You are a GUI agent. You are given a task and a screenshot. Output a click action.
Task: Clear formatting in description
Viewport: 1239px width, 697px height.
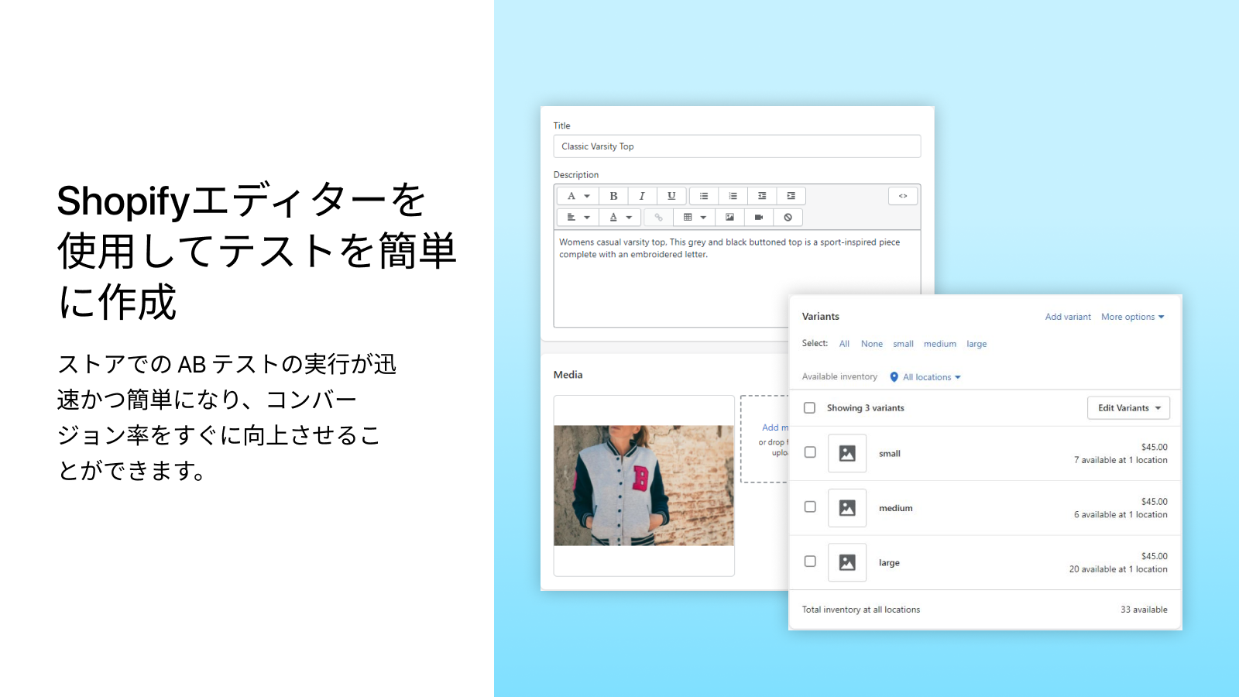[x=788, y=218]
